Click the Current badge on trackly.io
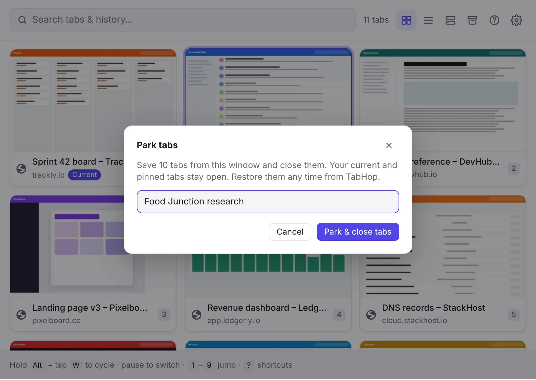536x380 pixels. (85, 175)
